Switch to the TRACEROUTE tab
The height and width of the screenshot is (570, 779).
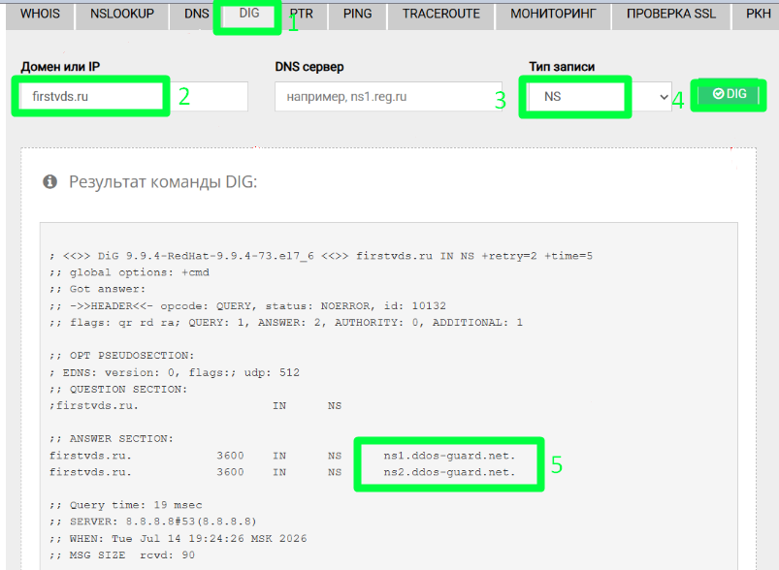441,15
